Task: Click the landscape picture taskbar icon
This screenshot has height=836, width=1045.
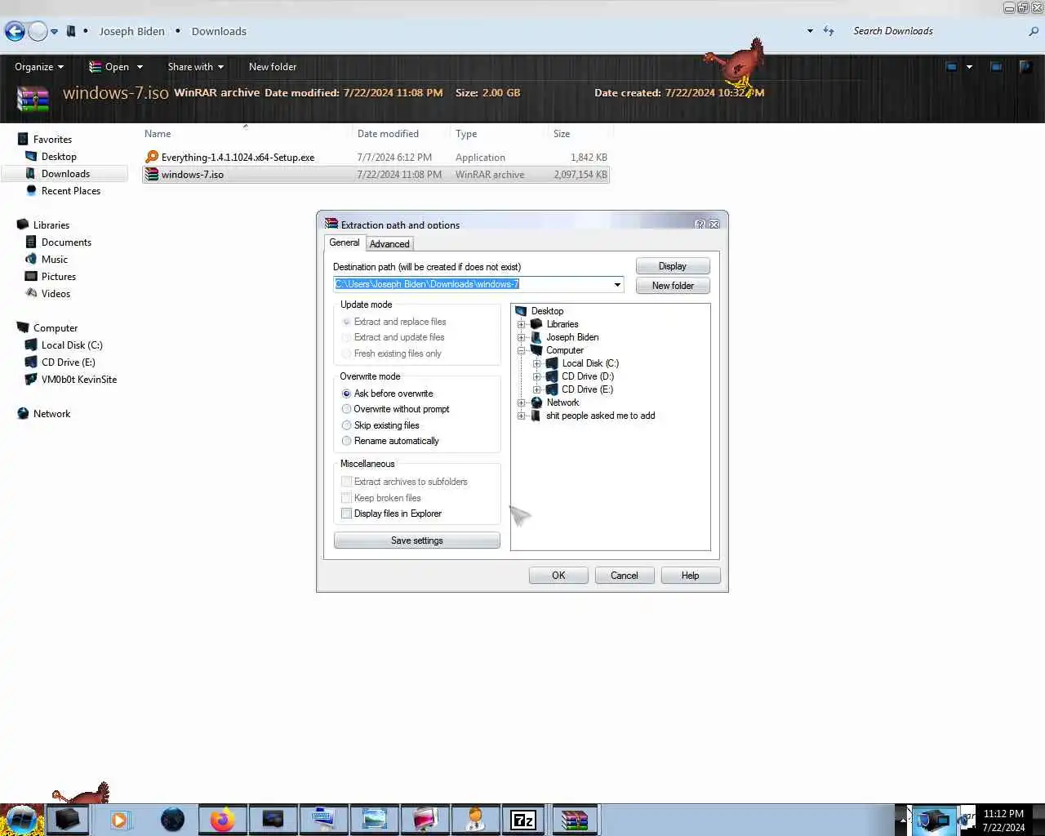Action: coord(374,820)
